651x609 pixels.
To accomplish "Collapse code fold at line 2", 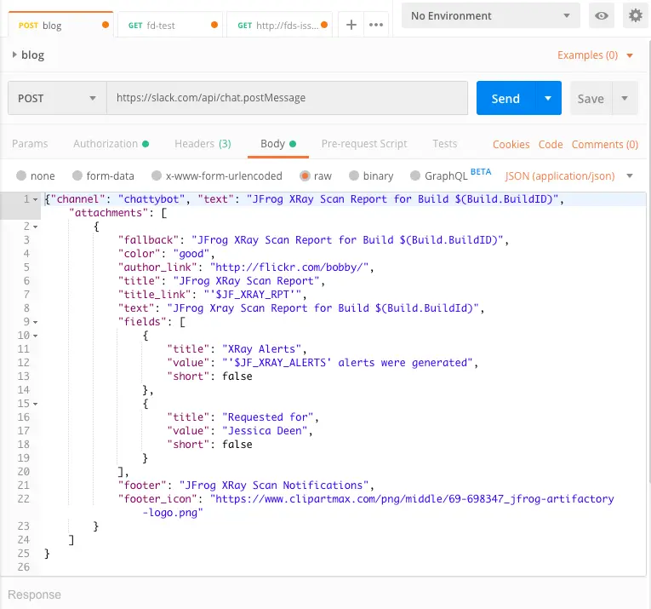I will [x=35, y=227].
